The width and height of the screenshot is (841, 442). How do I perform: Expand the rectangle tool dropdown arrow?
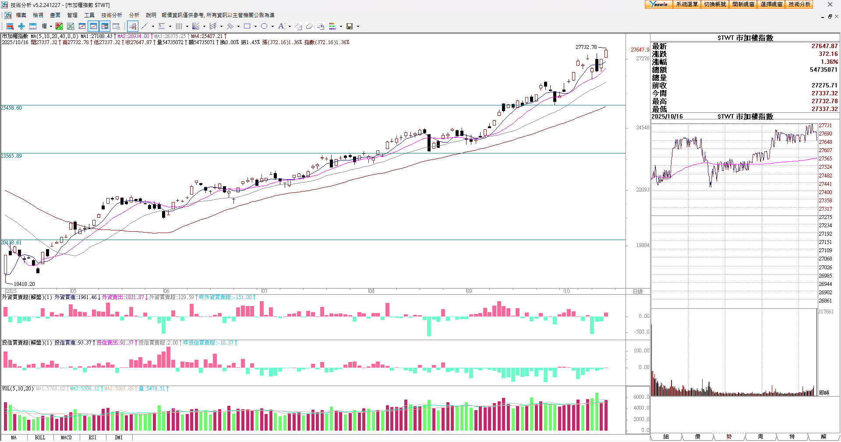click(255, 26)
